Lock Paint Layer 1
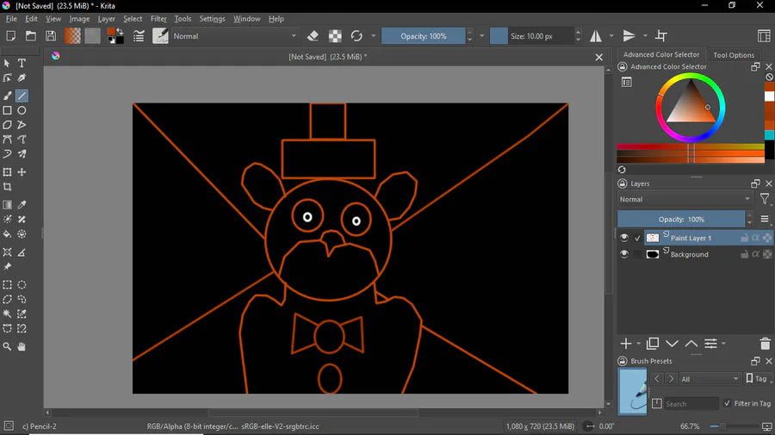The image size is (775, 435). [744, 239]
